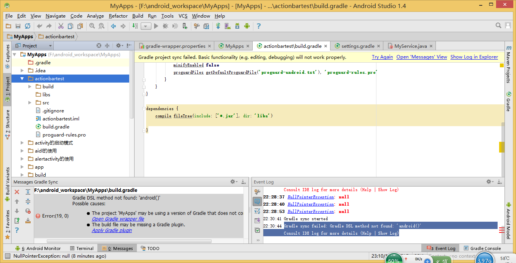The width and height of the screenshot is (516, 263).
Task: Cut selection with the scissors icon
Action: coord(61,26)
